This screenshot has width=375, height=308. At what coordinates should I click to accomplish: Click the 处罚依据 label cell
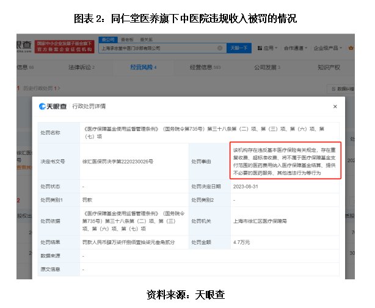[x=59, y=221]
